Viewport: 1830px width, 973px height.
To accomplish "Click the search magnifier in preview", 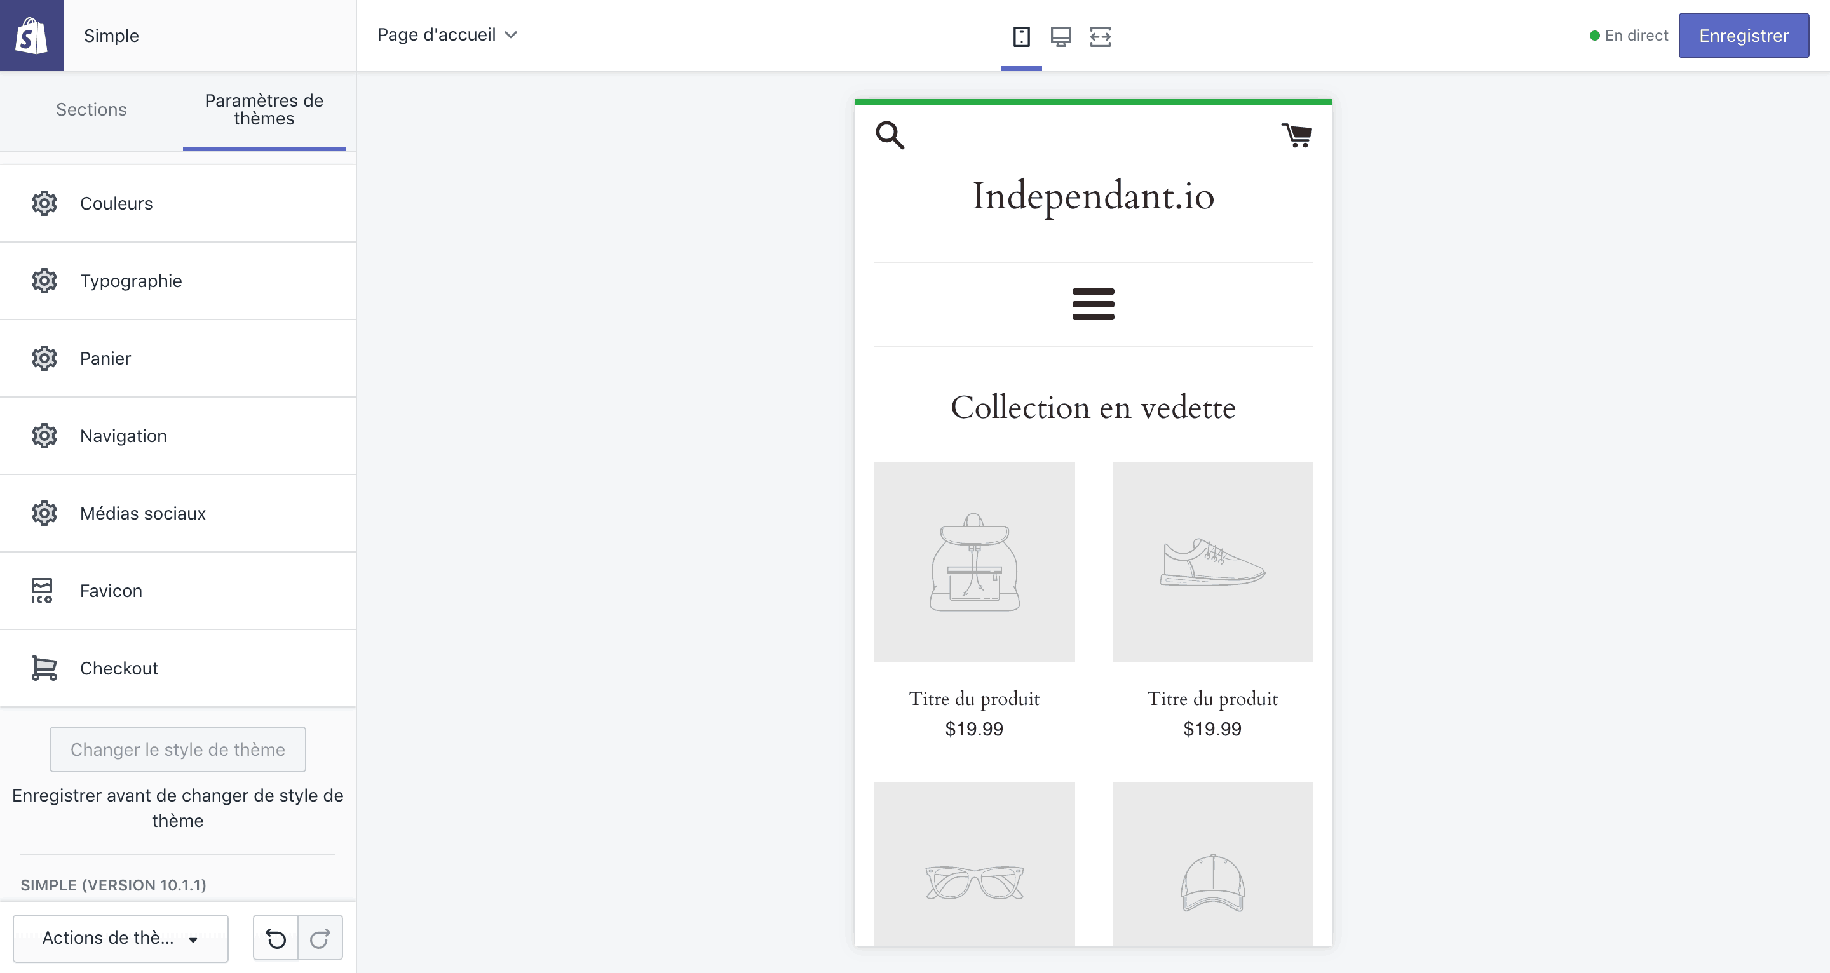I will click(890, 135).
